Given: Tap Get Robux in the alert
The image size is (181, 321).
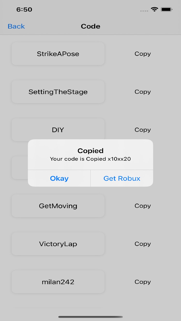Looking at the screenshot, I should 122,178.
